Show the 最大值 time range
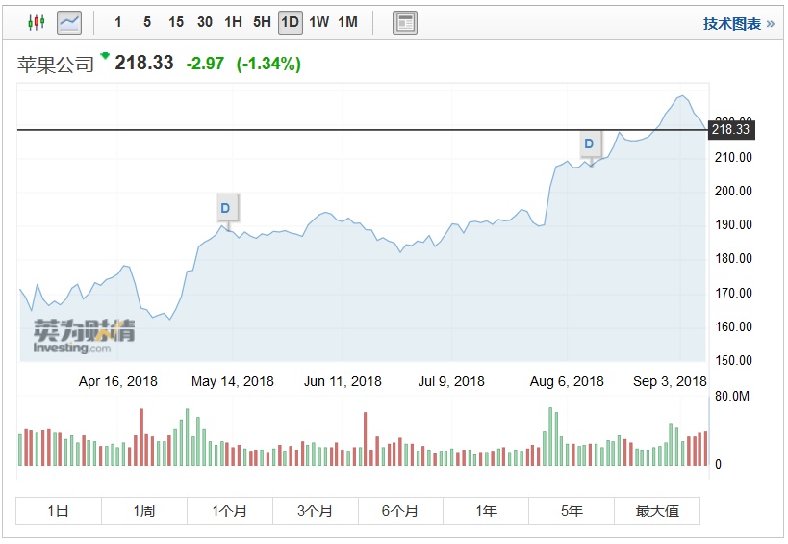The image size is (788, 544). tap(657, 511)
